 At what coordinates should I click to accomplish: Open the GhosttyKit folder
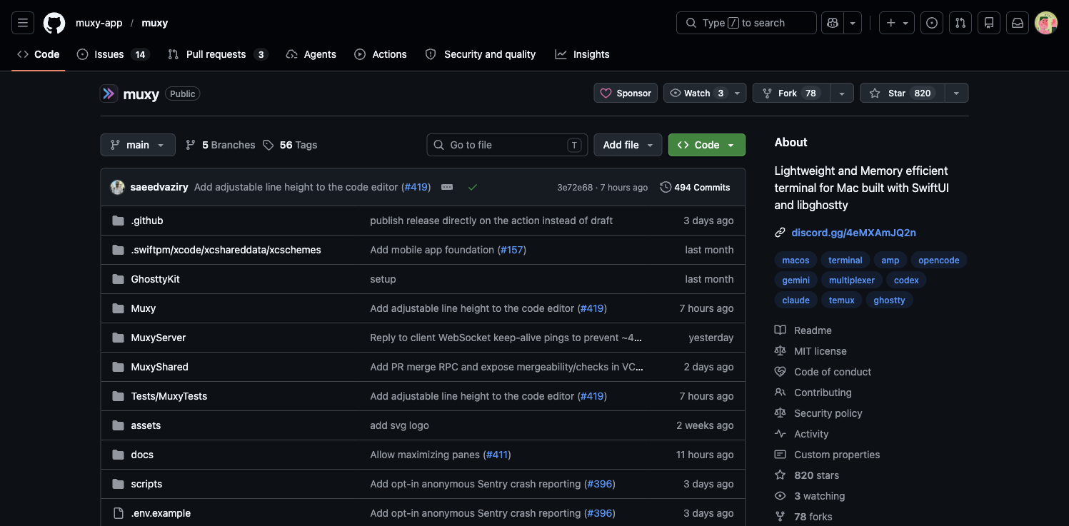(x=156, y=279)
